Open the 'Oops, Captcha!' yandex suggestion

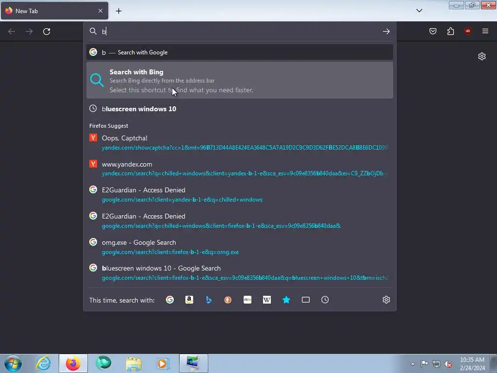240,143
